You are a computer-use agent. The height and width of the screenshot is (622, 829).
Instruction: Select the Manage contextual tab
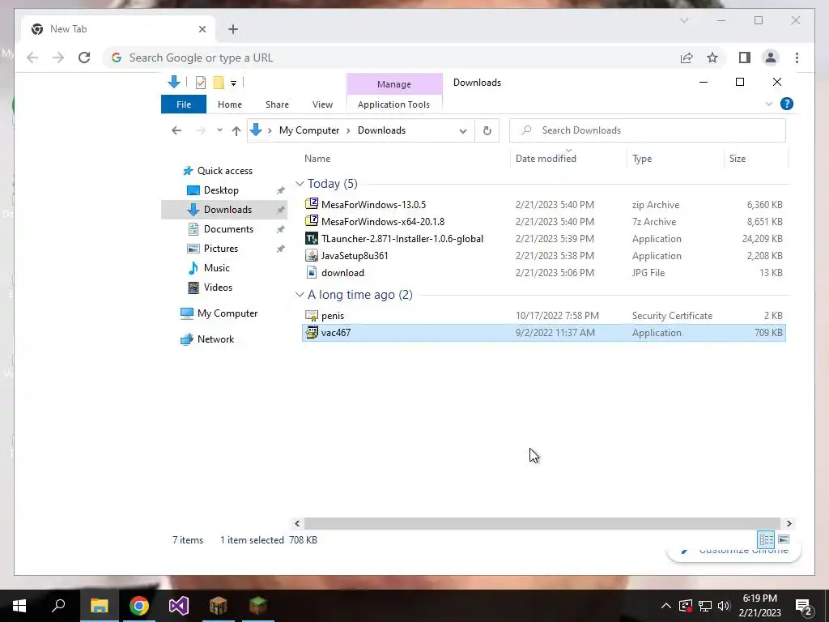pyautogui.click(x=394, y=84)
